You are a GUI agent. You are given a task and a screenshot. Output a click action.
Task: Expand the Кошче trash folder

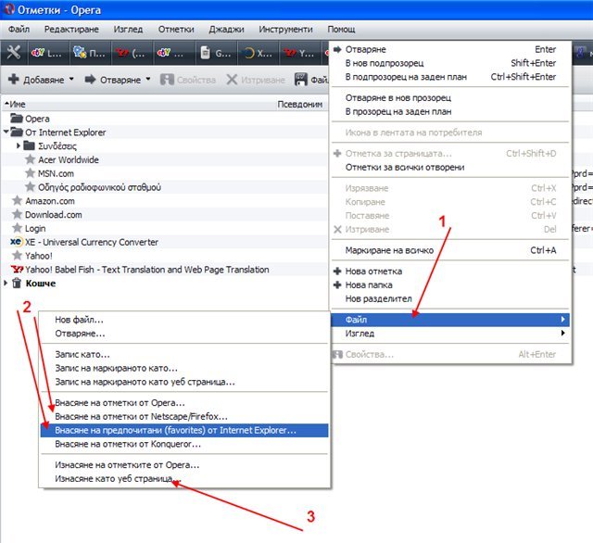click(x=6, y=283)
